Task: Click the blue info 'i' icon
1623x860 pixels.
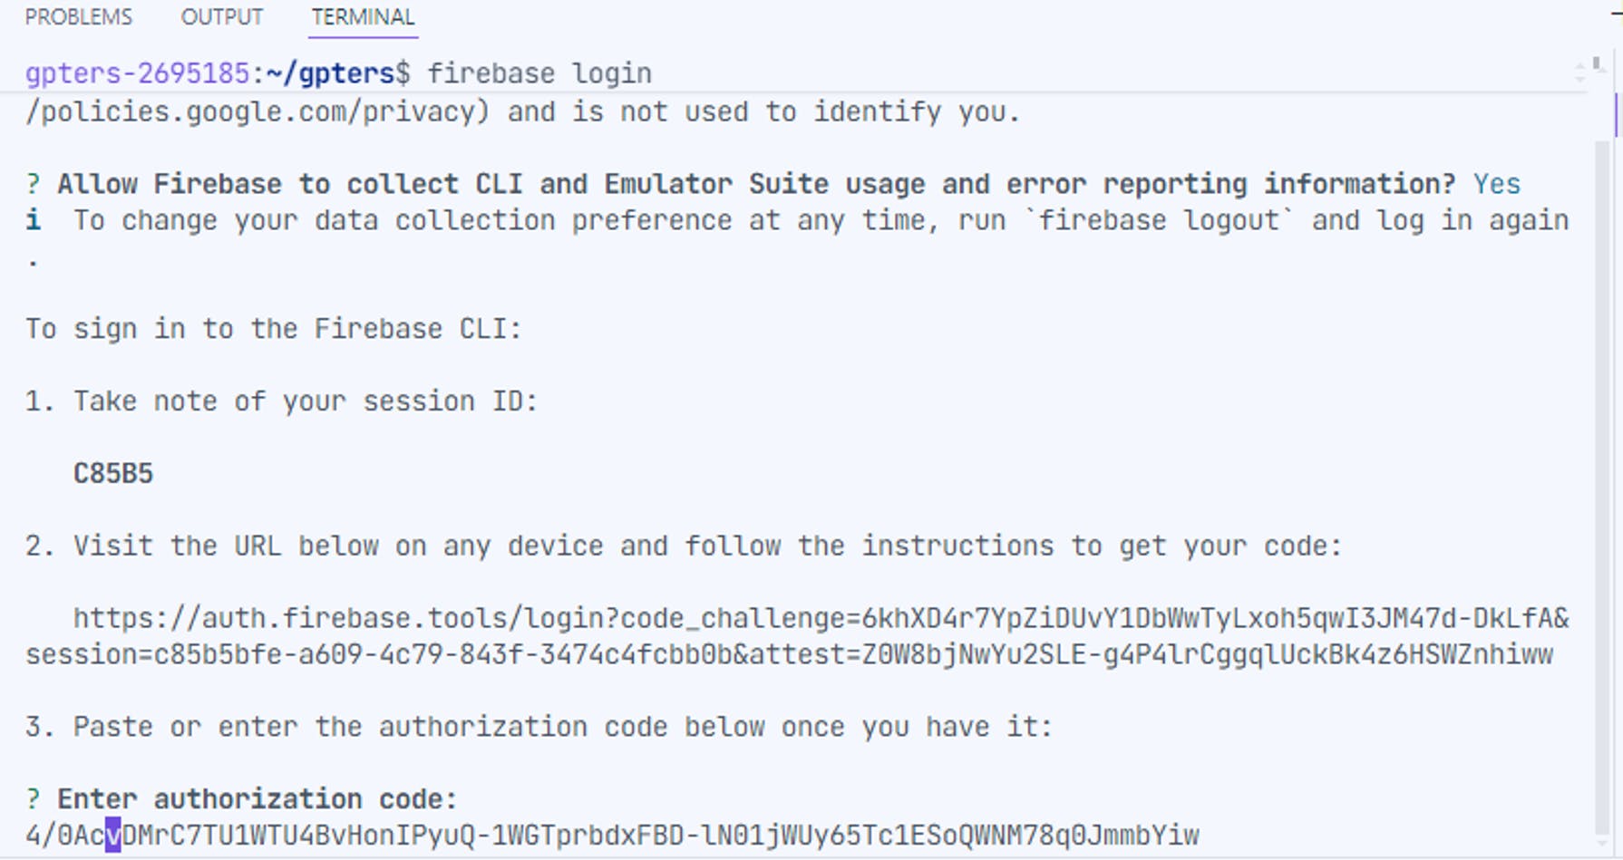Action: 34,220
